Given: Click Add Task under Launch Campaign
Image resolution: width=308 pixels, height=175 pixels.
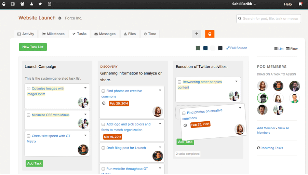Looking at the screenshot, I should coord(35,163).
